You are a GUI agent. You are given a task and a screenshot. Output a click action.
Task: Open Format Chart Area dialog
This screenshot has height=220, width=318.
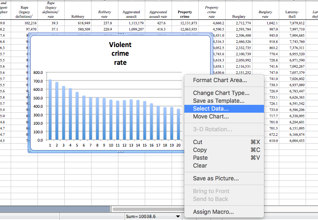[220, 80]
